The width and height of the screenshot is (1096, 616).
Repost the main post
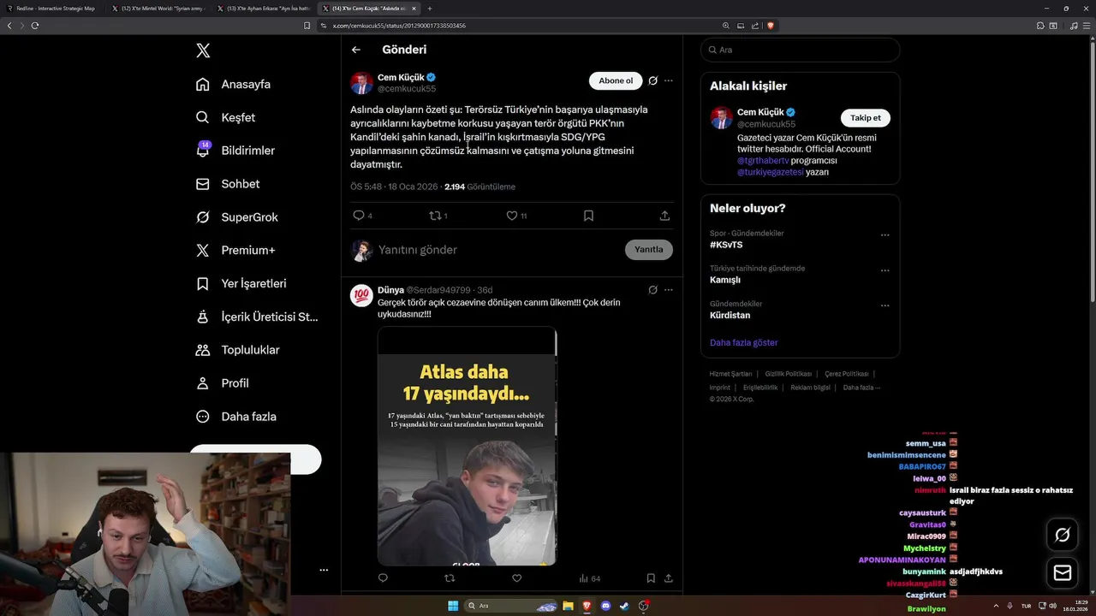point(434,216)
